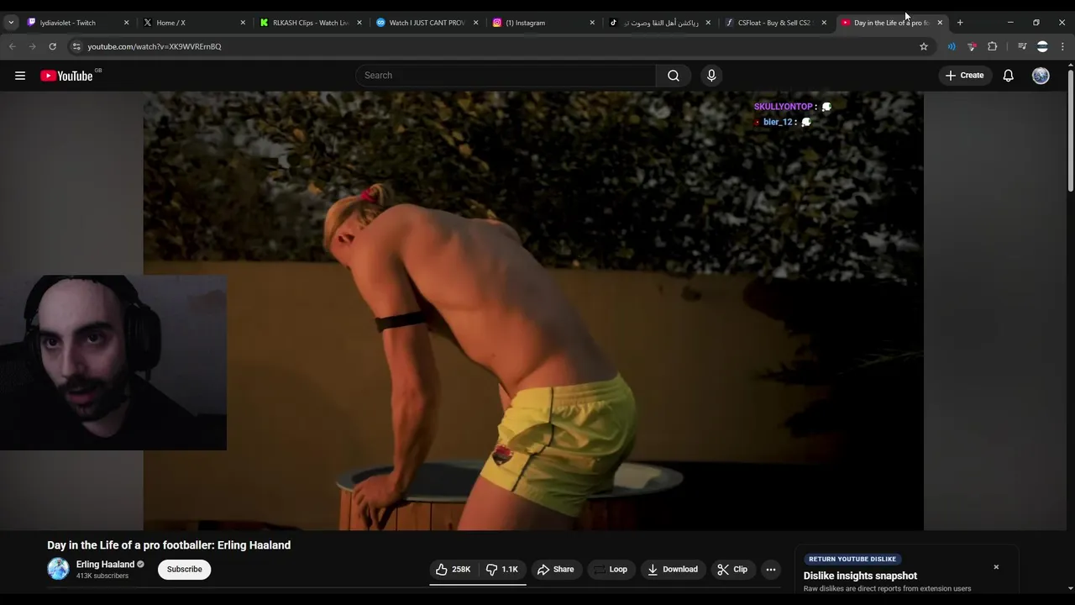Click SKULLYONTOP chat username overlay
The width and height of the screenshot is (1075, 605).
(x=783, y=107)
